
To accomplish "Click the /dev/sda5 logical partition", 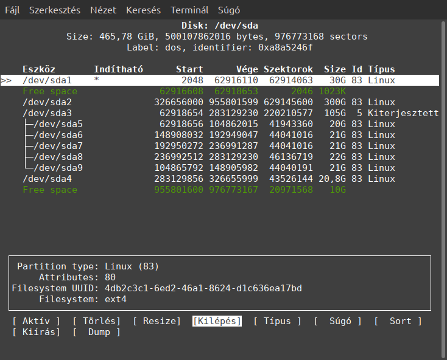I will 220,124.
